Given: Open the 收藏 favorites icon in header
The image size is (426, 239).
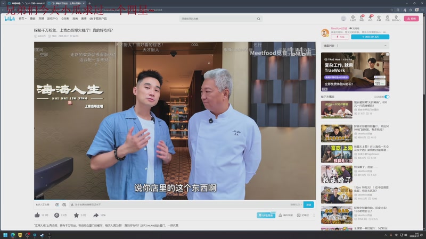Looking at the screenshot, I should [x=379, y=18].
